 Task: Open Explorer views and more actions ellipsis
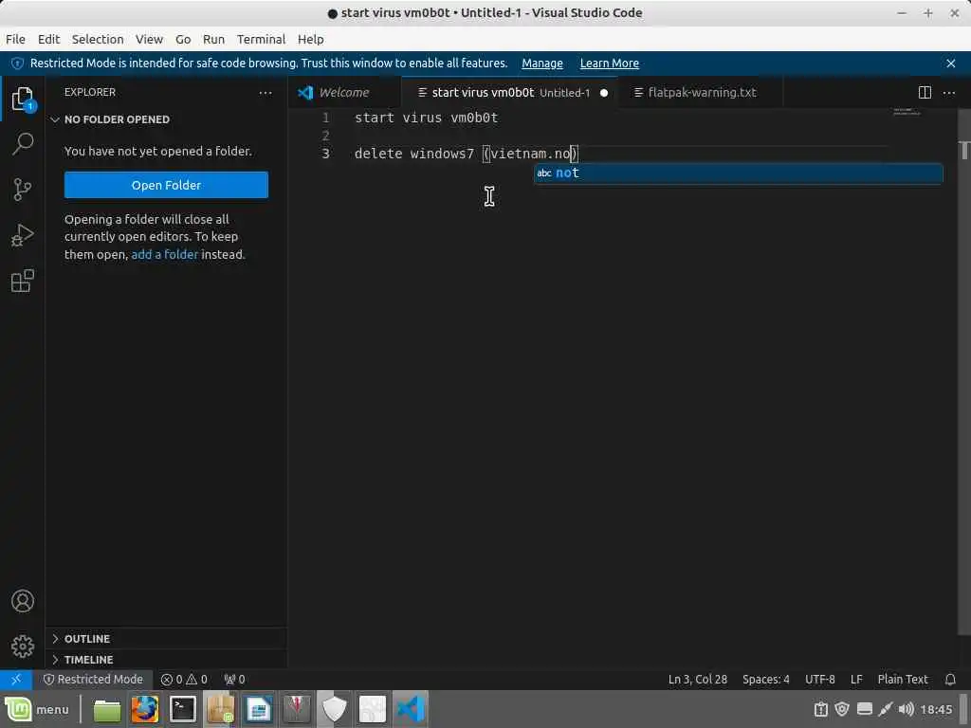266,93
